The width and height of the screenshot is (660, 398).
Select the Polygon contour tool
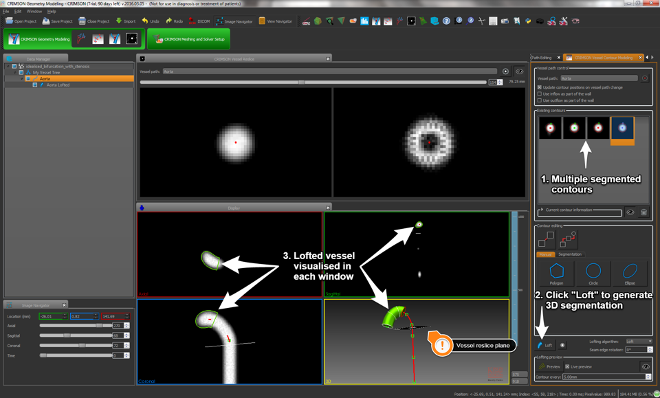(556, 272)
